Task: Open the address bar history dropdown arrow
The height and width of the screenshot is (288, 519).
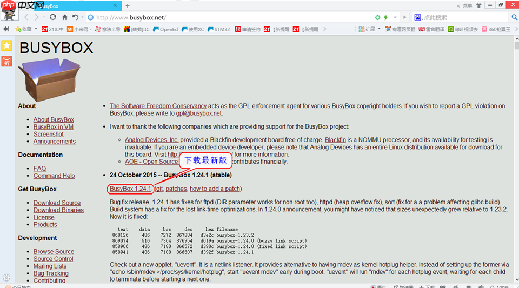Action: (395, 17)
